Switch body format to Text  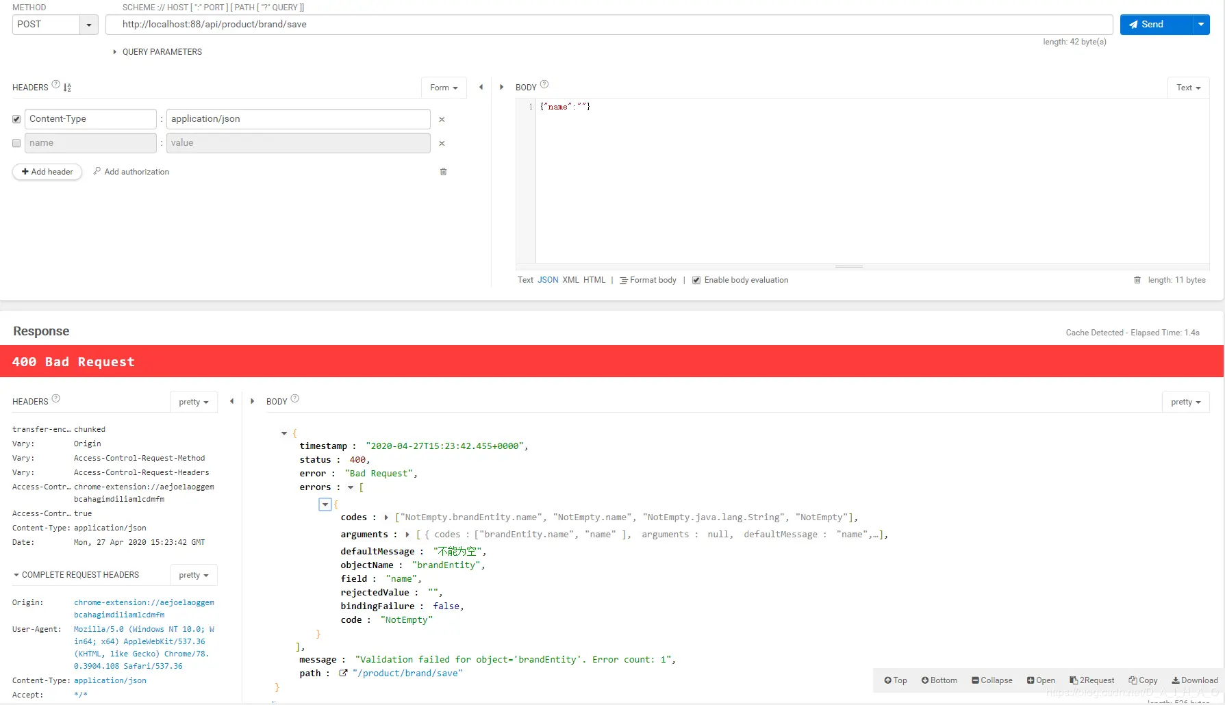[525, 280]
